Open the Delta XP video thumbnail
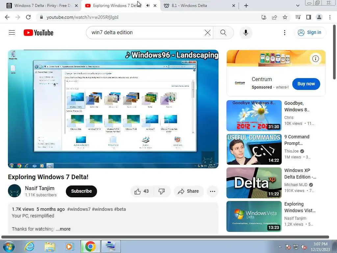This screenshot has height=253, width=337. (254, 183)
